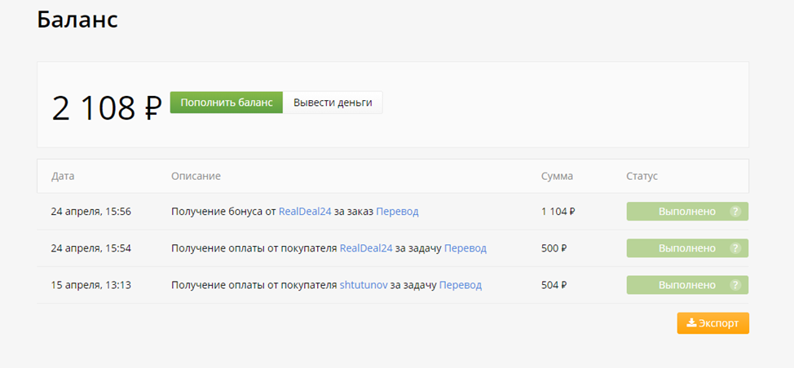Click the 2 108 ₽ balance amount
Screen dimensions: 794x368
107,107
